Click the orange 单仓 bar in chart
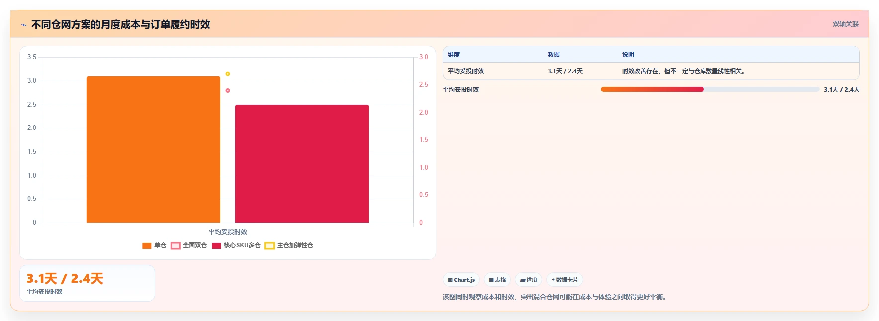This screenshot has width=879, height=321. point(153,149)
